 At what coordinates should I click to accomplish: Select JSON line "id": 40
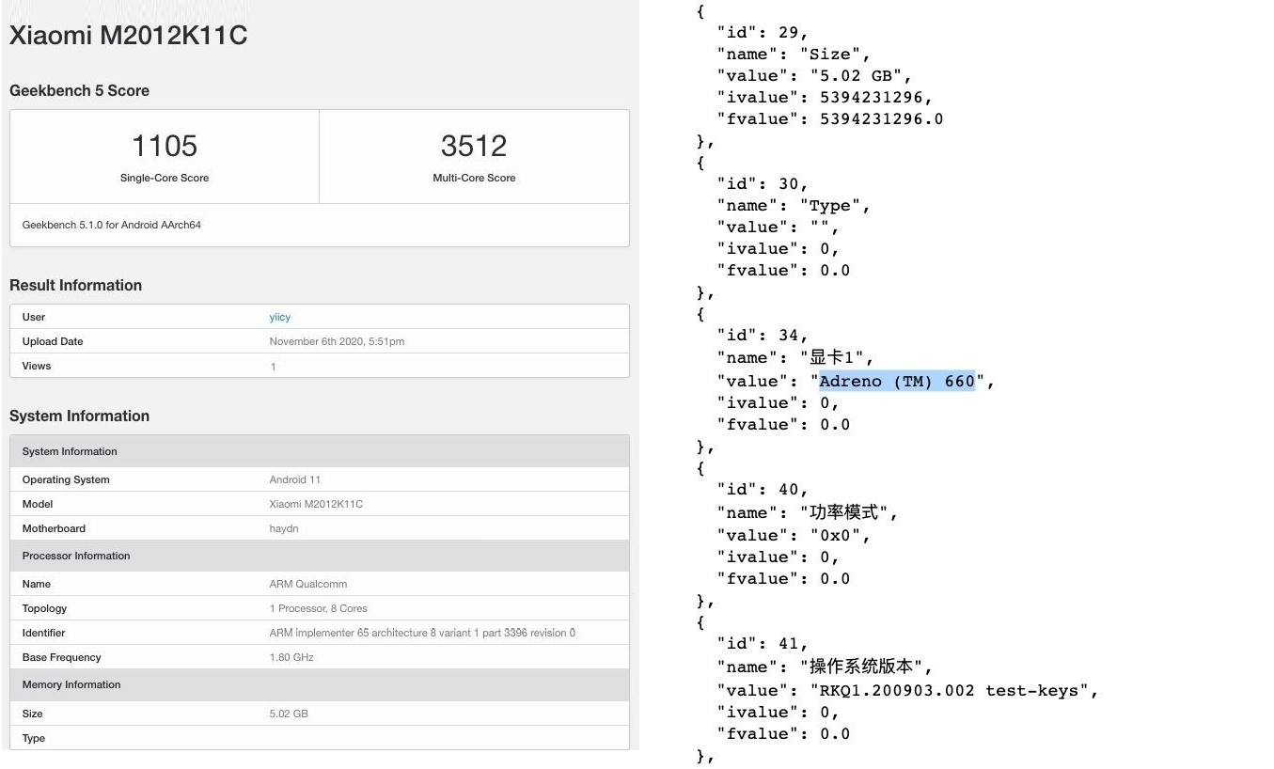763,489
